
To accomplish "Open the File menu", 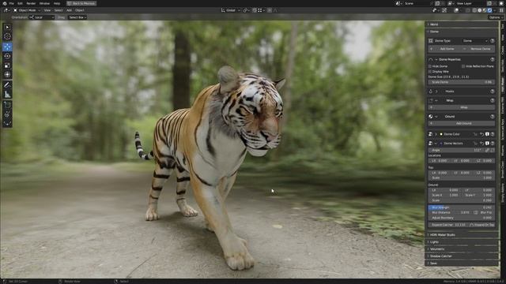I will [x=12, y=3].
